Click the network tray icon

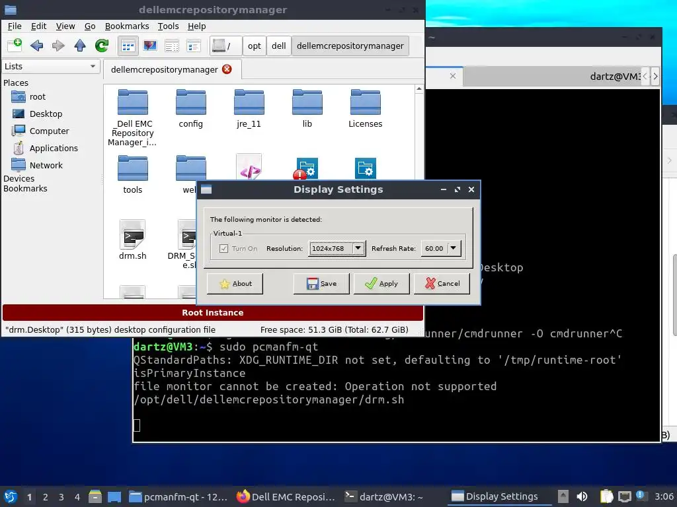click(624, 496)
